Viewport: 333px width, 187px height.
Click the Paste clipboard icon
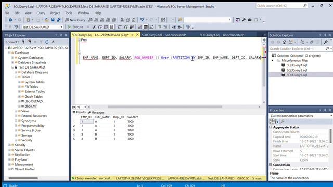[134, 20]
